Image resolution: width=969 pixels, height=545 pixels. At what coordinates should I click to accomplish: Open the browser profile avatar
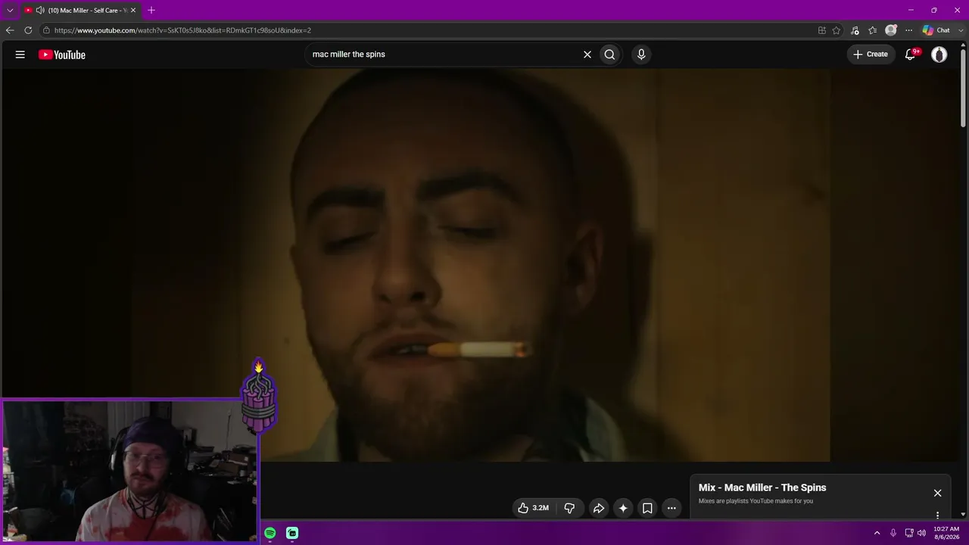point(891,30)
